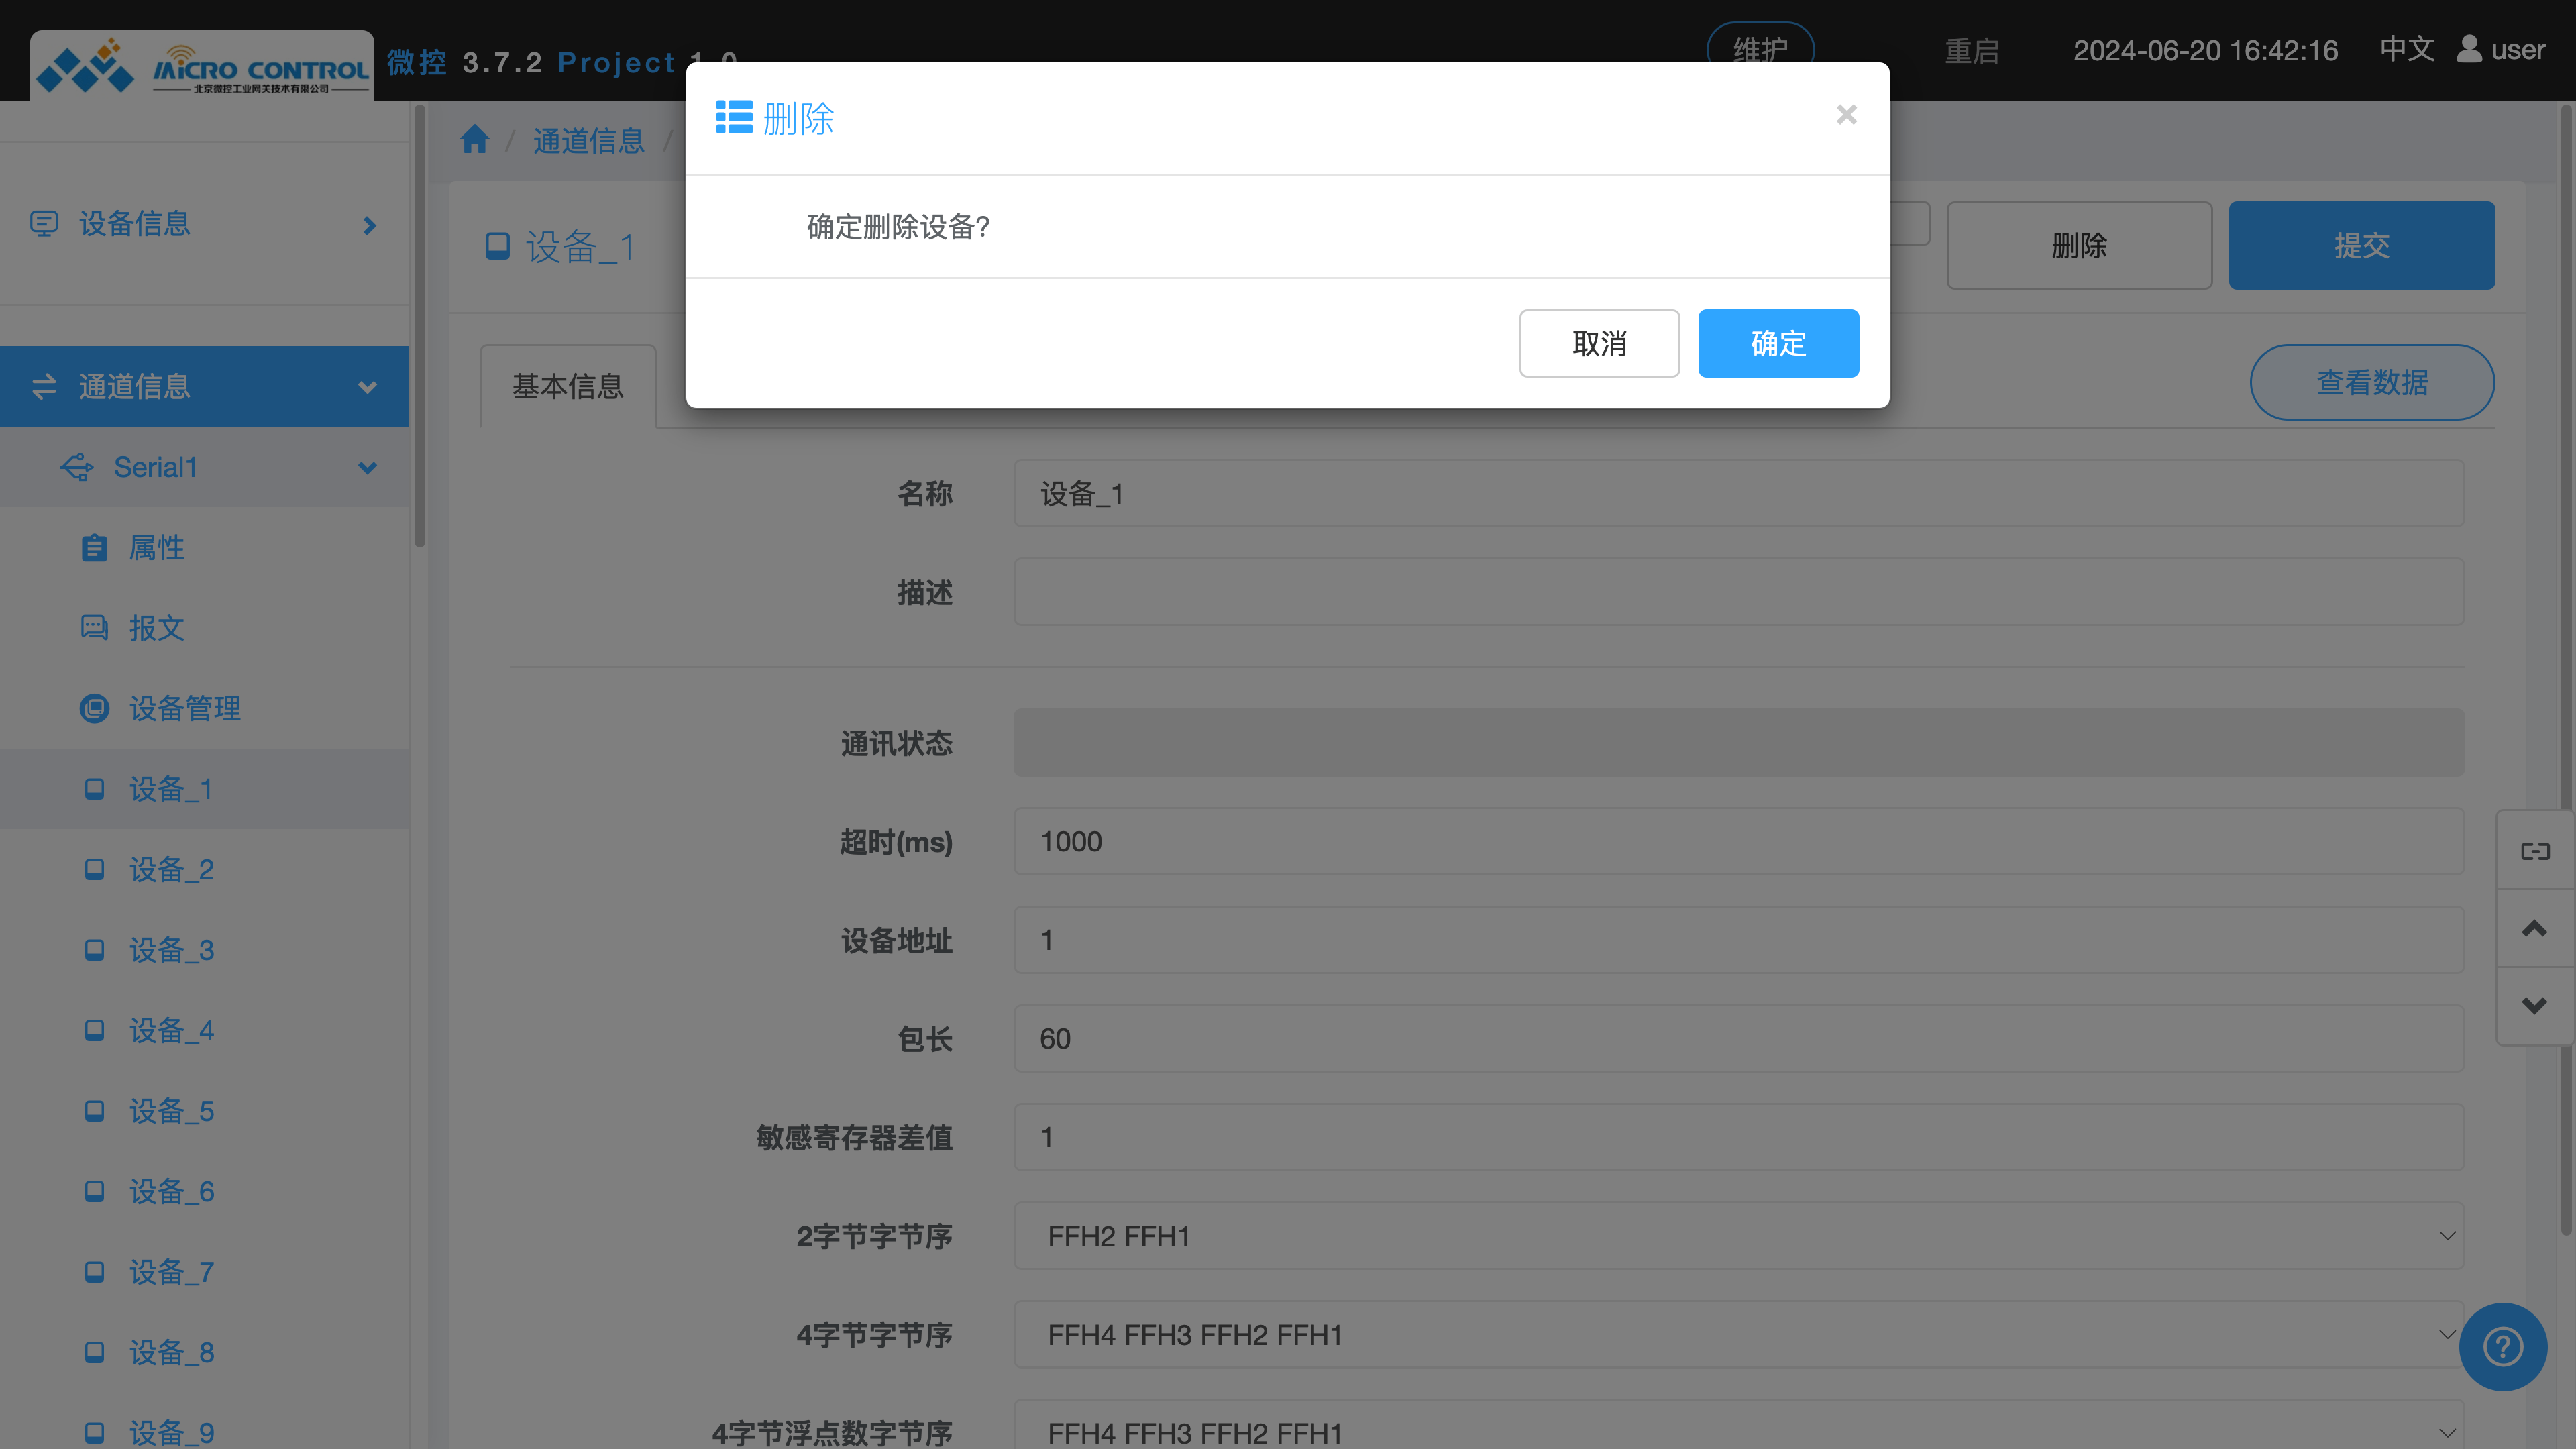Image resolution: width=2576 pixels, height=1449 pixels.
Task: Open the 属性 sidebar item
Action: (156, 548)
